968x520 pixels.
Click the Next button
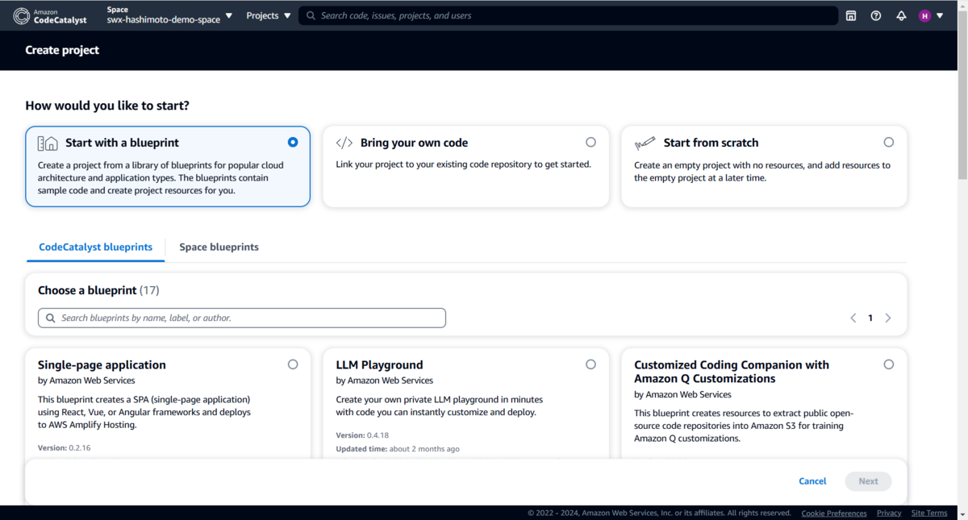(x=868, y=481)
